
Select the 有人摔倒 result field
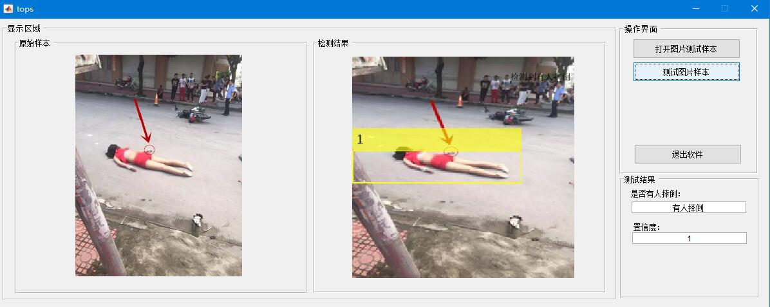click(x=688, y=207)
